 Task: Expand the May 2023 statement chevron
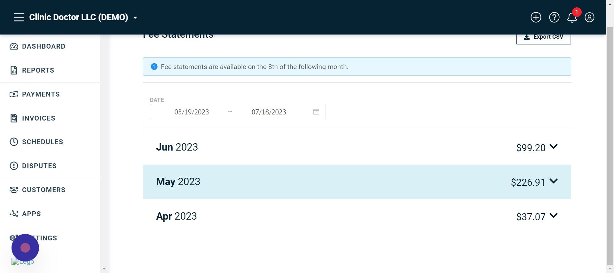tap(554, 181)
